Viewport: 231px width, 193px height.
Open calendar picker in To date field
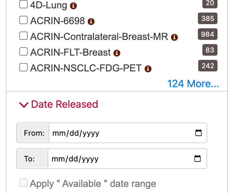click(198, 159)
